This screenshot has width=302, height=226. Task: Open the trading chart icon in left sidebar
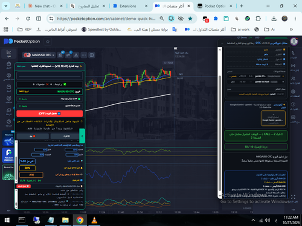coord(8,54)
